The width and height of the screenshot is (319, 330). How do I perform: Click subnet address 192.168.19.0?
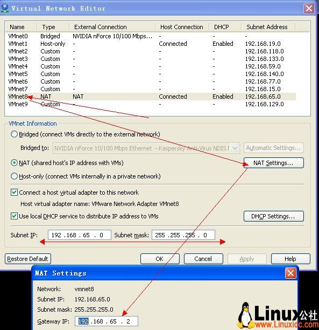pos(263,44)
